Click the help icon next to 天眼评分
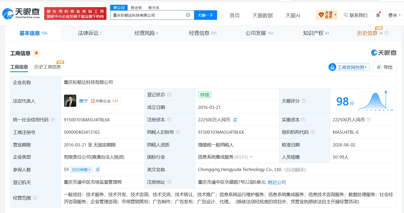This screenshot has height=213, width=404. pyautogui.click(x=304, y=101)
